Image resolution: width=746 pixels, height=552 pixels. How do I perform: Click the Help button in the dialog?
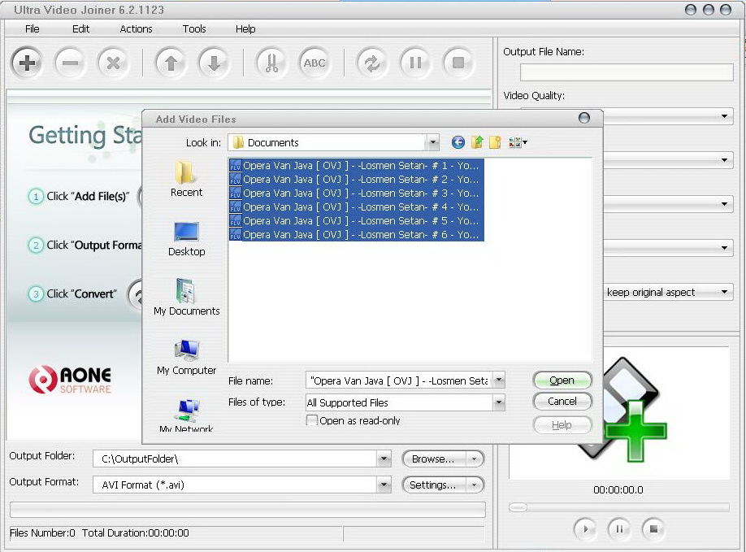[562, 424]
